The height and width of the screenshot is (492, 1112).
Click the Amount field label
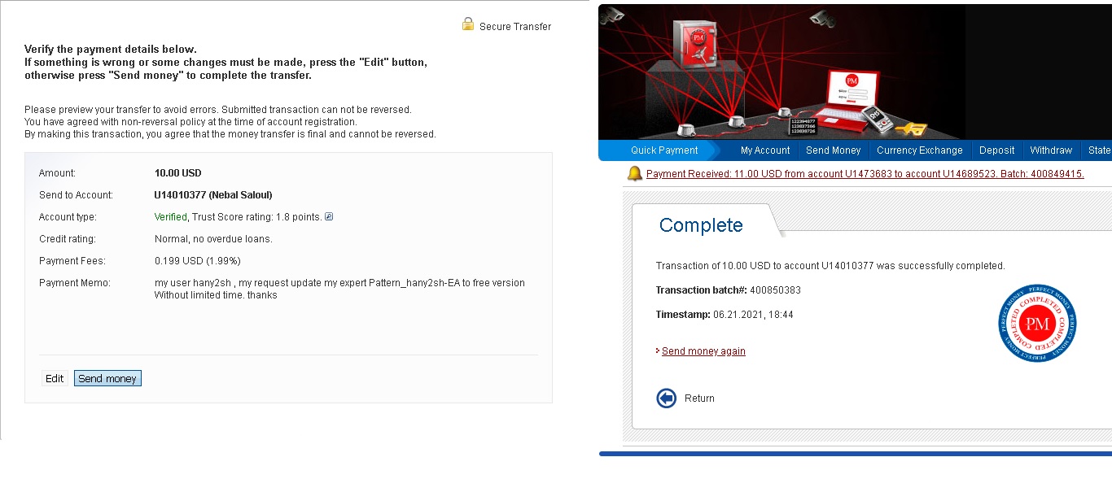point(57,173)
